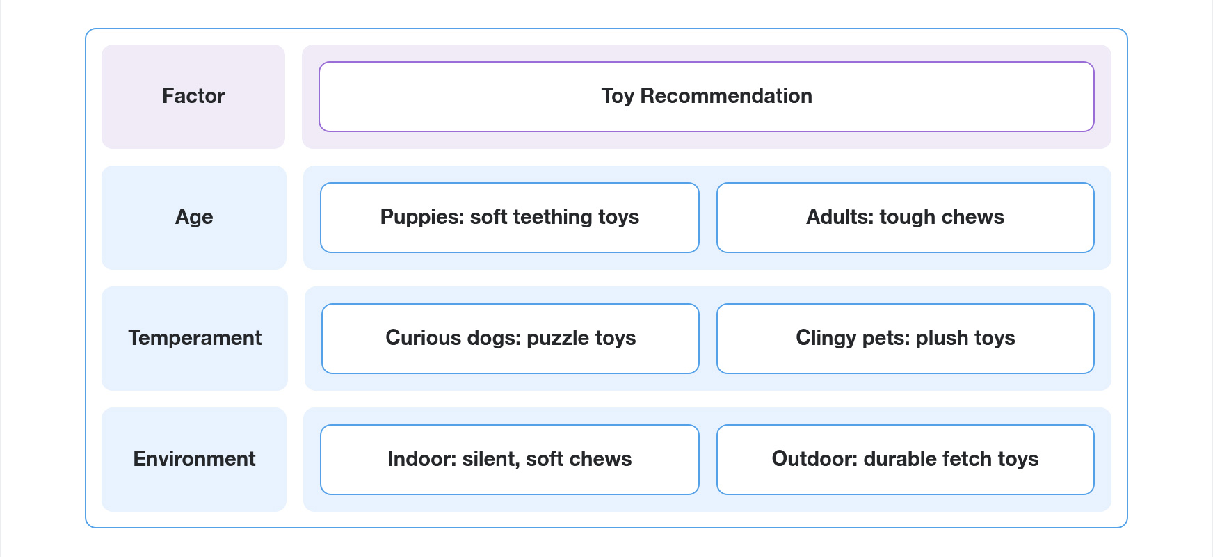The height and width of the screenshot is (557, 1213).
Task: Click white gap between Age and Temperament cells
Action: pos(194,278)
